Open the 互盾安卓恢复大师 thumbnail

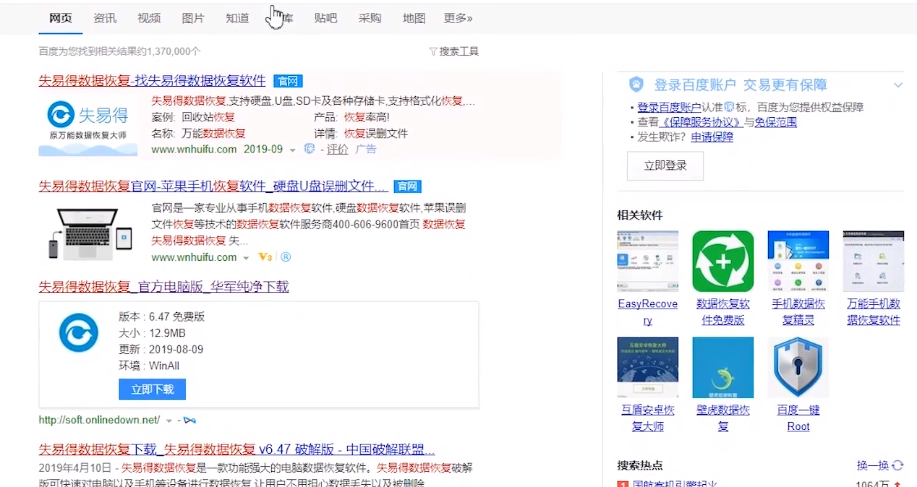647,368
